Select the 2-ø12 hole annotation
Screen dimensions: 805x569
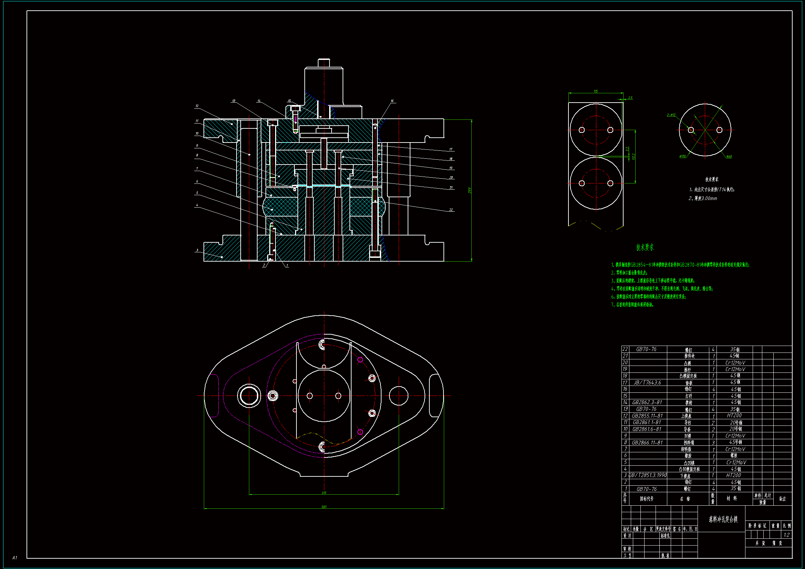click(671, 115)
